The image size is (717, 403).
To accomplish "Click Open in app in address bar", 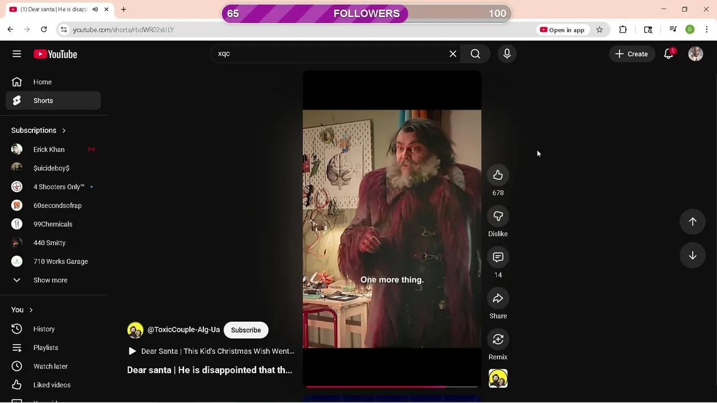I will coord(562,30).
